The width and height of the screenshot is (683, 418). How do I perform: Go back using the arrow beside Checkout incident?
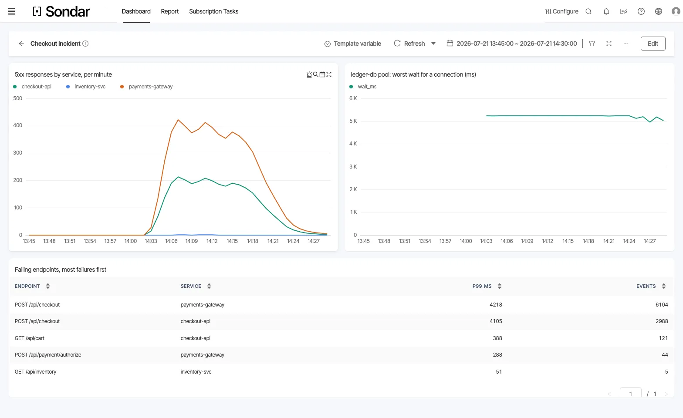click(21, 44)
